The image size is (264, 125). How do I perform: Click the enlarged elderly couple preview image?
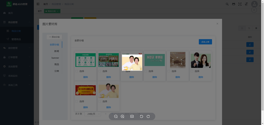click(x=132, y=62)
